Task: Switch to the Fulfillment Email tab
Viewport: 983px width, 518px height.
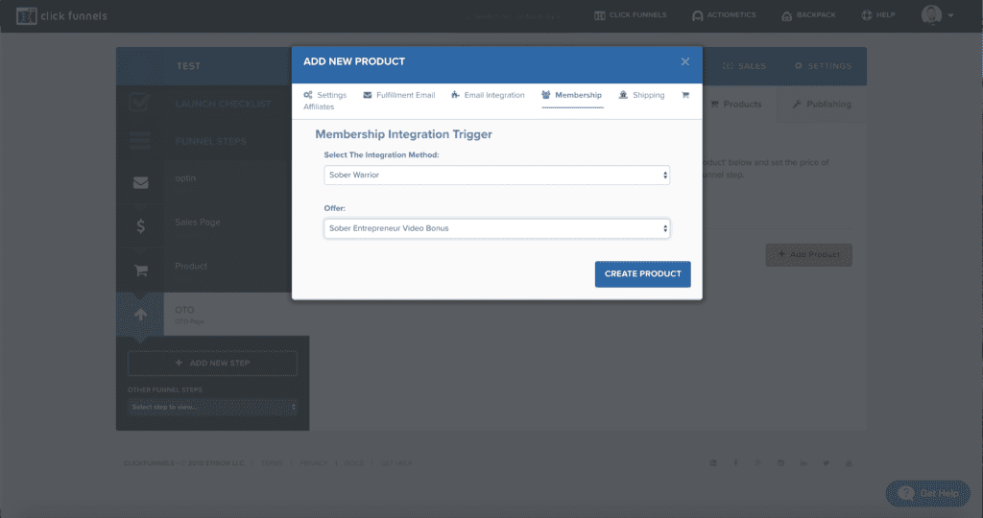Action: 398,95
